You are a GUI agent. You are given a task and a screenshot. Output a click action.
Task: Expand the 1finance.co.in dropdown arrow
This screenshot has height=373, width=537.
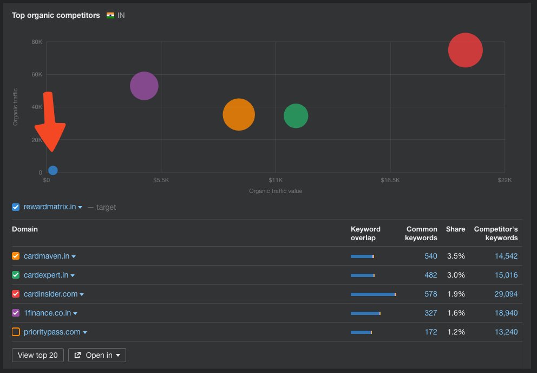click(x=75, y=313)
